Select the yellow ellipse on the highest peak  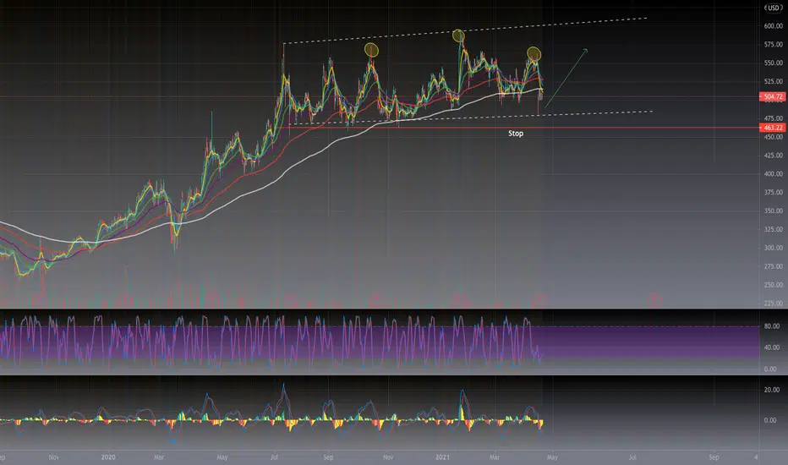(x=458, y=36)
